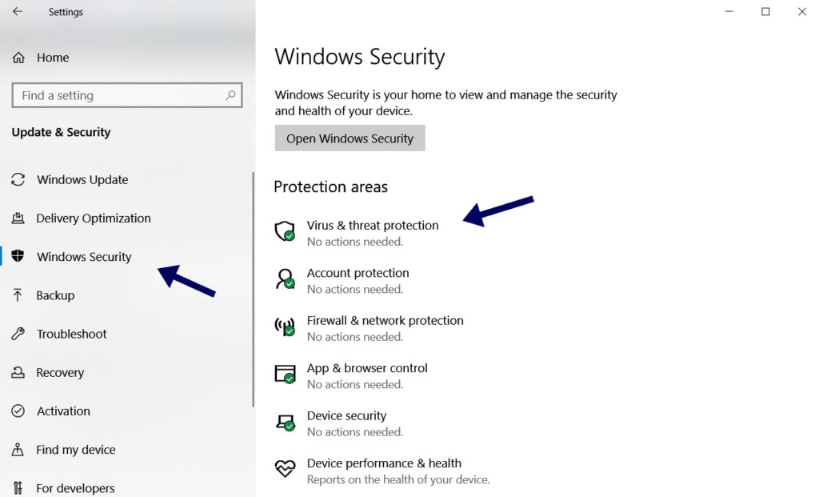
Task: Click the Windows Update sync arrows icon
Action: [18, 179]
